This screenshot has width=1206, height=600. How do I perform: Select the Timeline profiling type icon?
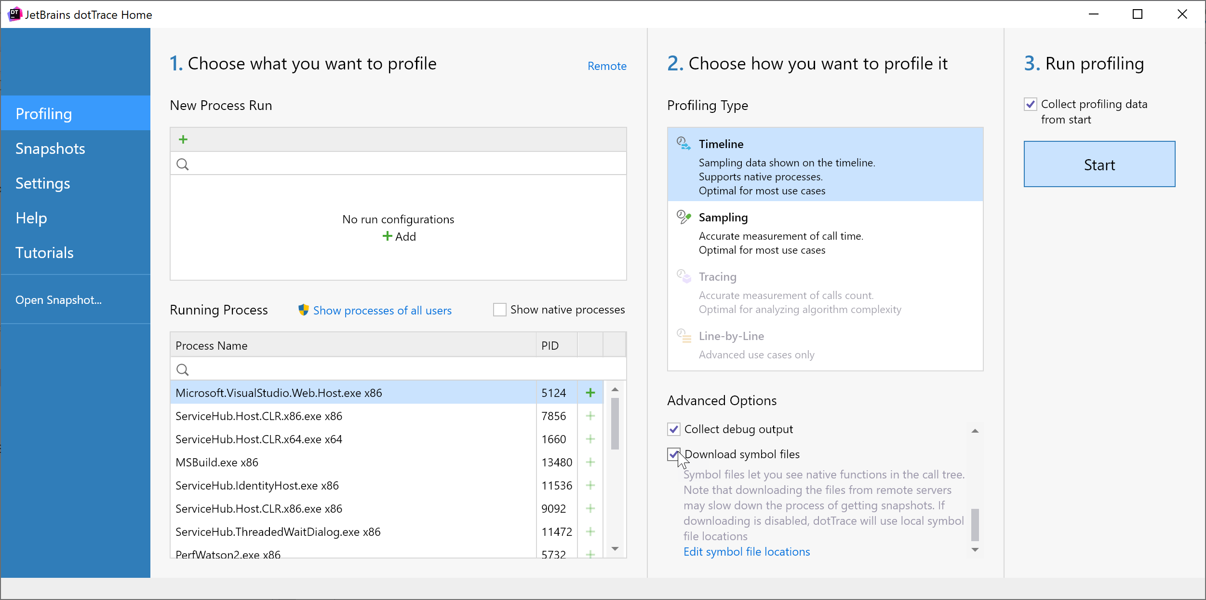tap(683, 143)
